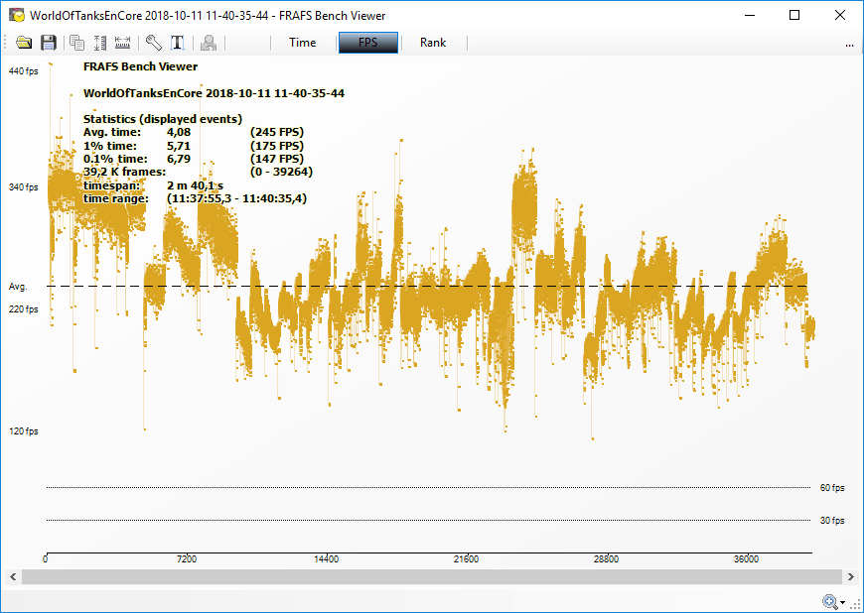
Task: Copy the chart with the copy icon
Action: click(x=76, y=43)
